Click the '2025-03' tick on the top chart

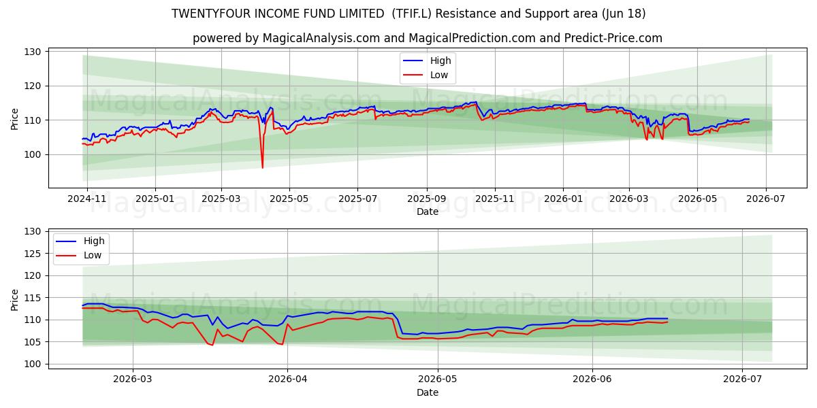[x=221, y=199]
